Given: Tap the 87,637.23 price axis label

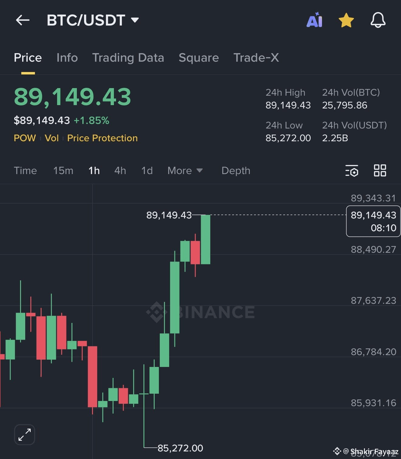Looking at the screenshot, I should pyautogui.click(x=374, y=300).
